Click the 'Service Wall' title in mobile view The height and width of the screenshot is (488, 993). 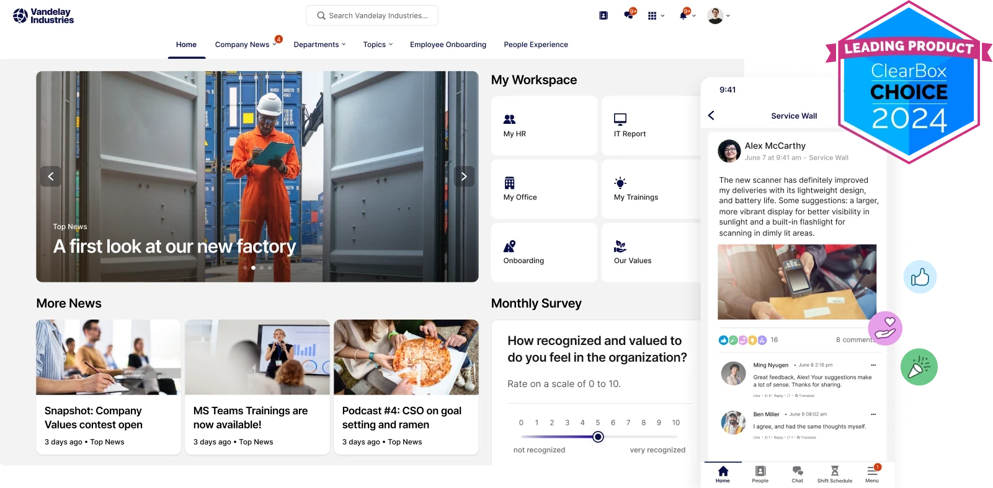794,116
